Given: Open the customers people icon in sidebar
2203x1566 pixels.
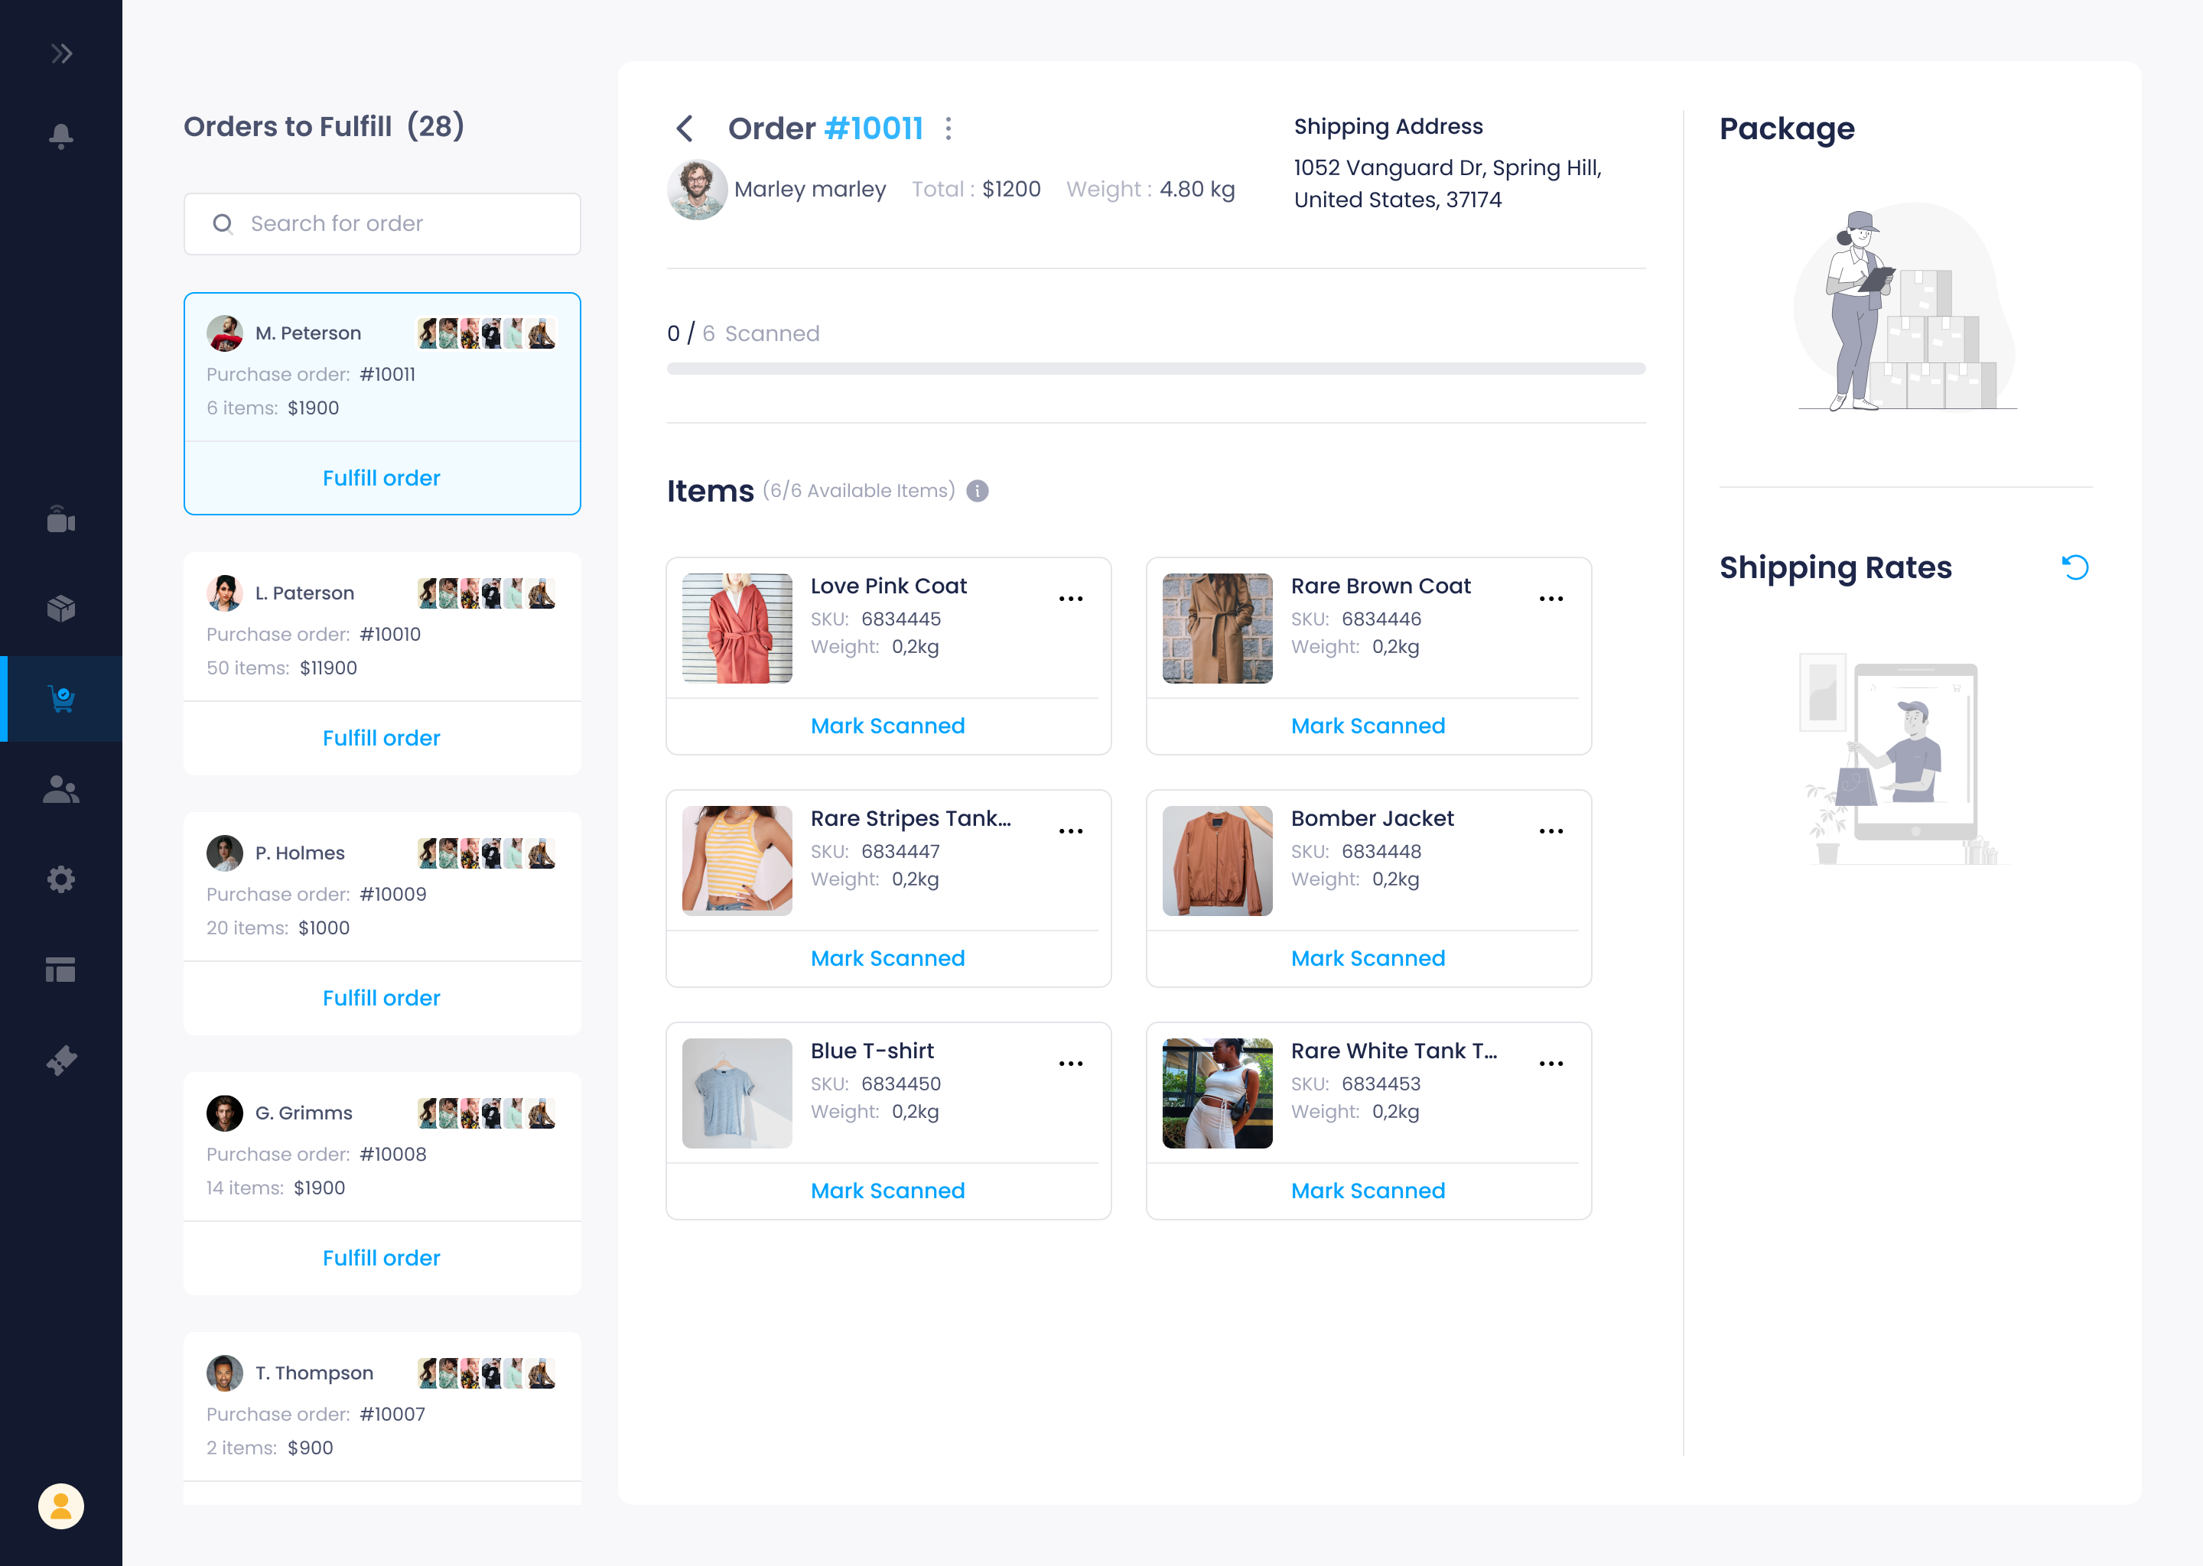Looking at the screenshot, I should 60,790.
